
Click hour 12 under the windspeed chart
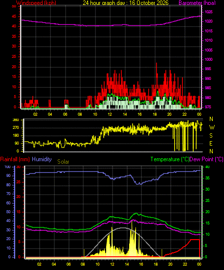pyautogui.click(x=110, y=114)
